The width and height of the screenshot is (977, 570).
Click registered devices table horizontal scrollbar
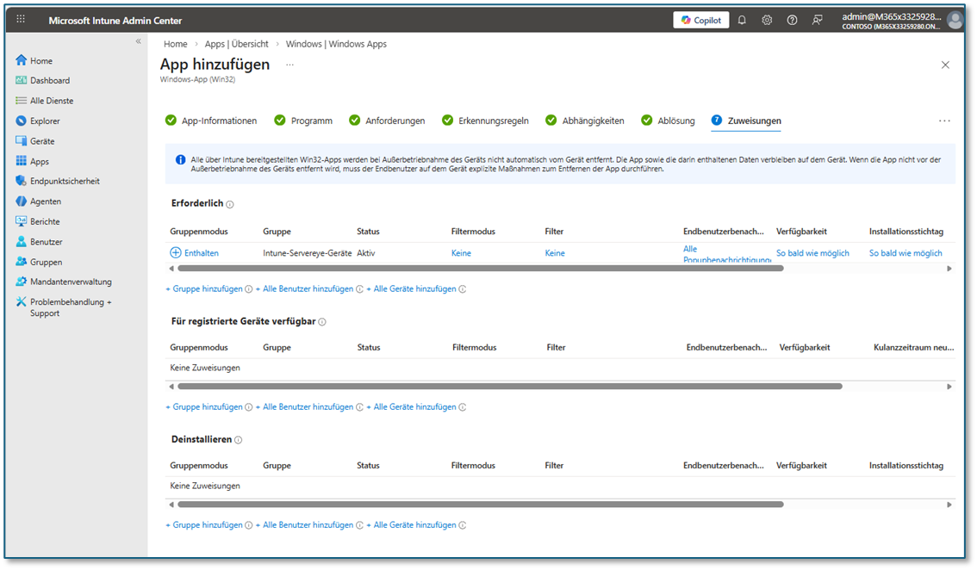coord(510,387)
